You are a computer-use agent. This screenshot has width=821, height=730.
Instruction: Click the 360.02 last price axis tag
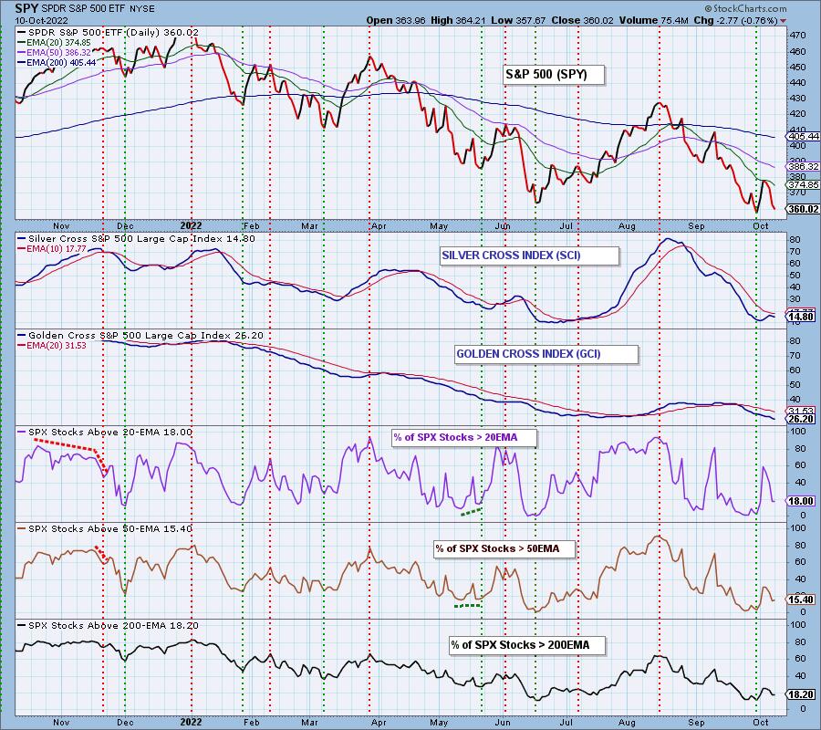803,208
